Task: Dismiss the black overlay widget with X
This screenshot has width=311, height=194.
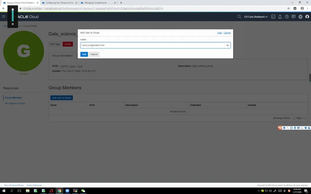Action: [x=13, y=24]
